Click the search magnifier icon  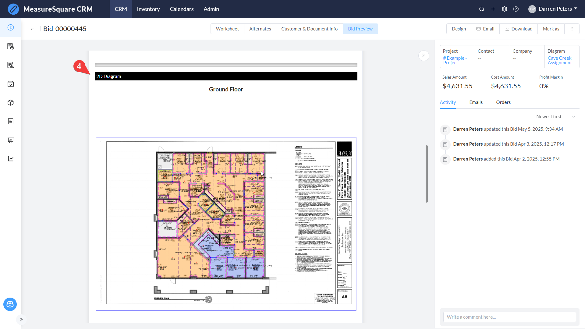(x=481, y=9)
